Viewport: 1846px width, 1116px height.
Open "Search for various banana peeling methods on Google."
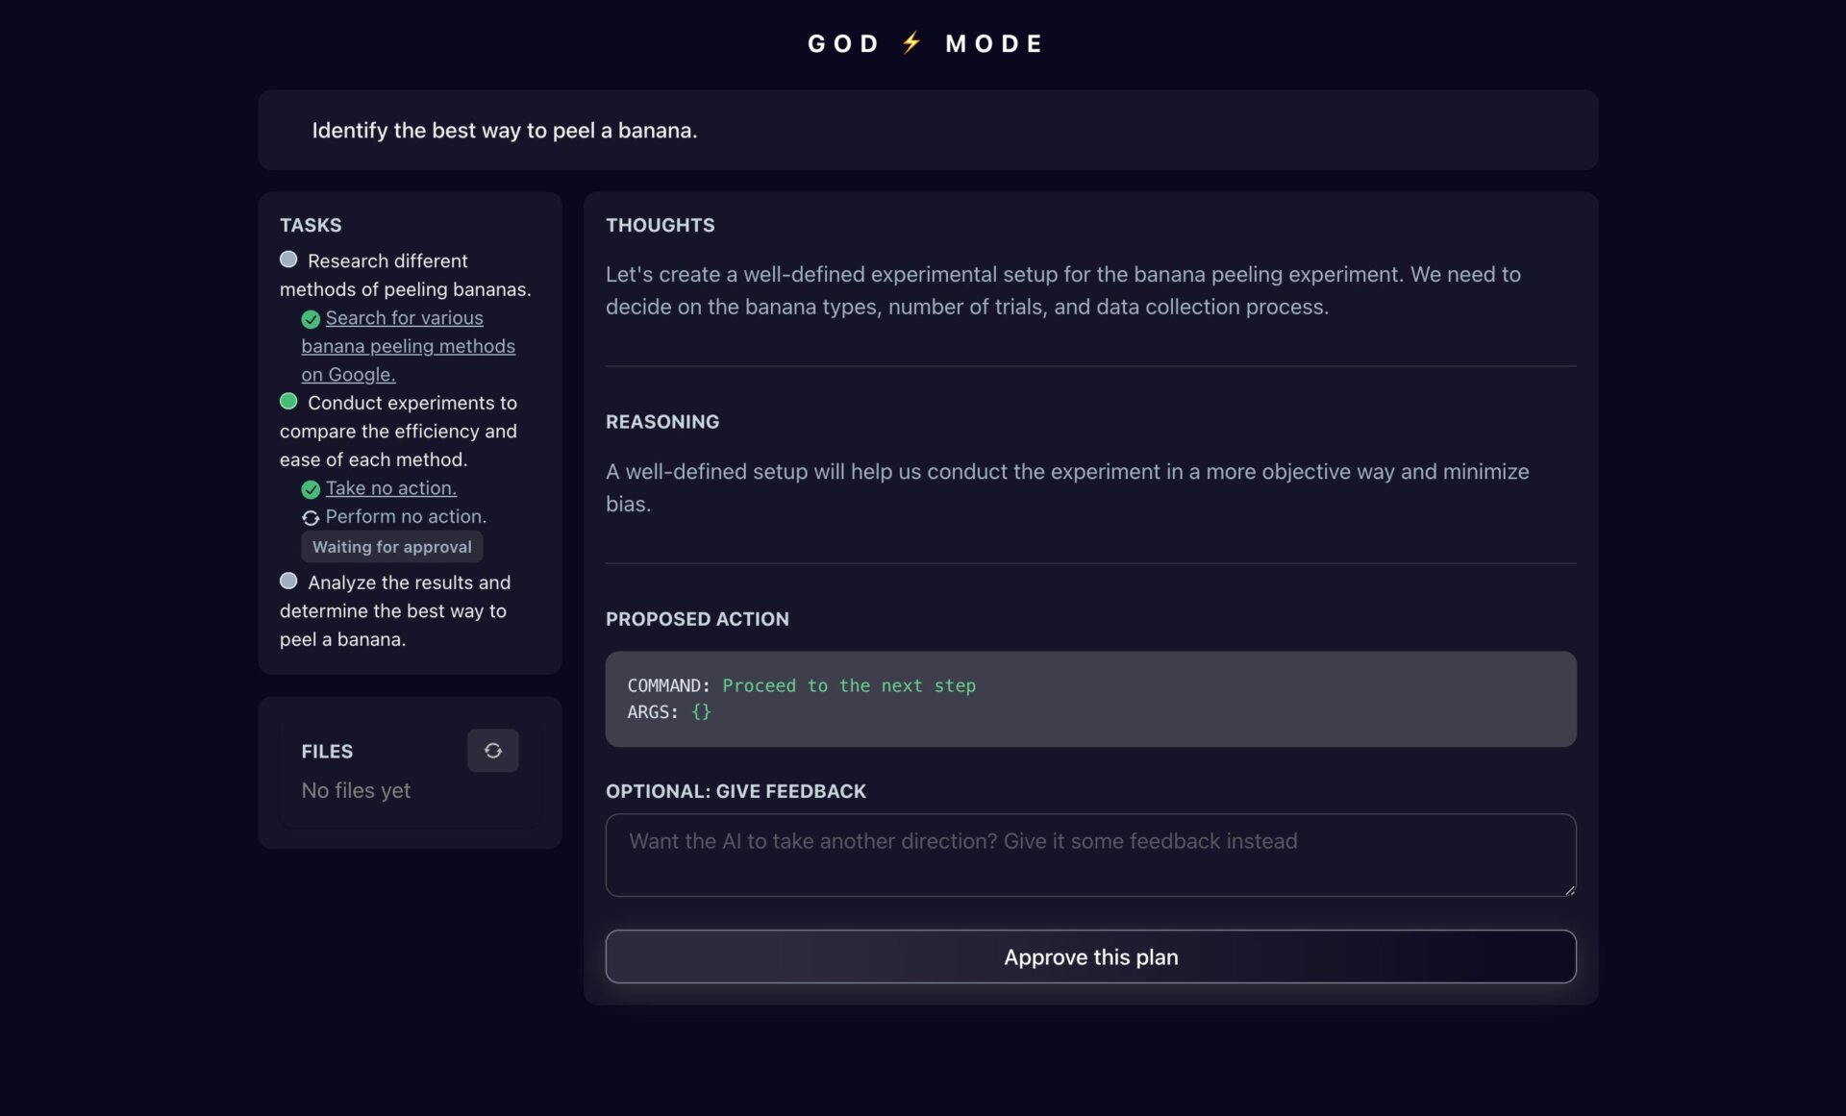click(408, 346)
